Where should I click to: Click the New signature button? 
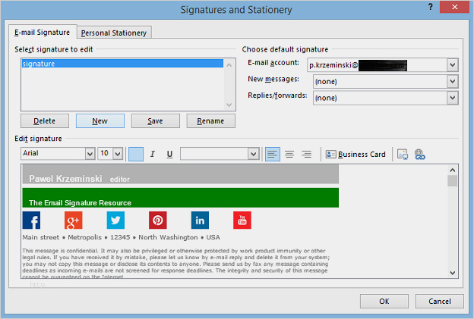pyautogui.click(x=100, y=121)
